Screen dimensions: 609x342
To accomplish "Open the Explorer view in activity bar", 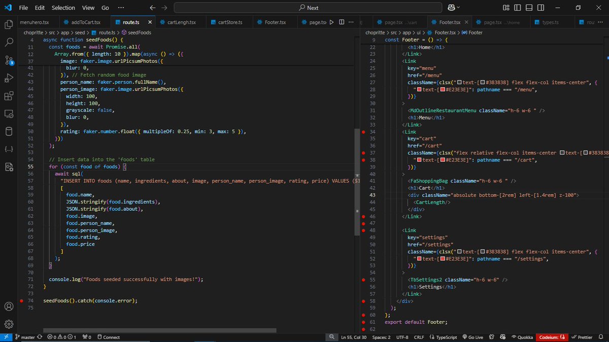I will [x=9, y=24].
